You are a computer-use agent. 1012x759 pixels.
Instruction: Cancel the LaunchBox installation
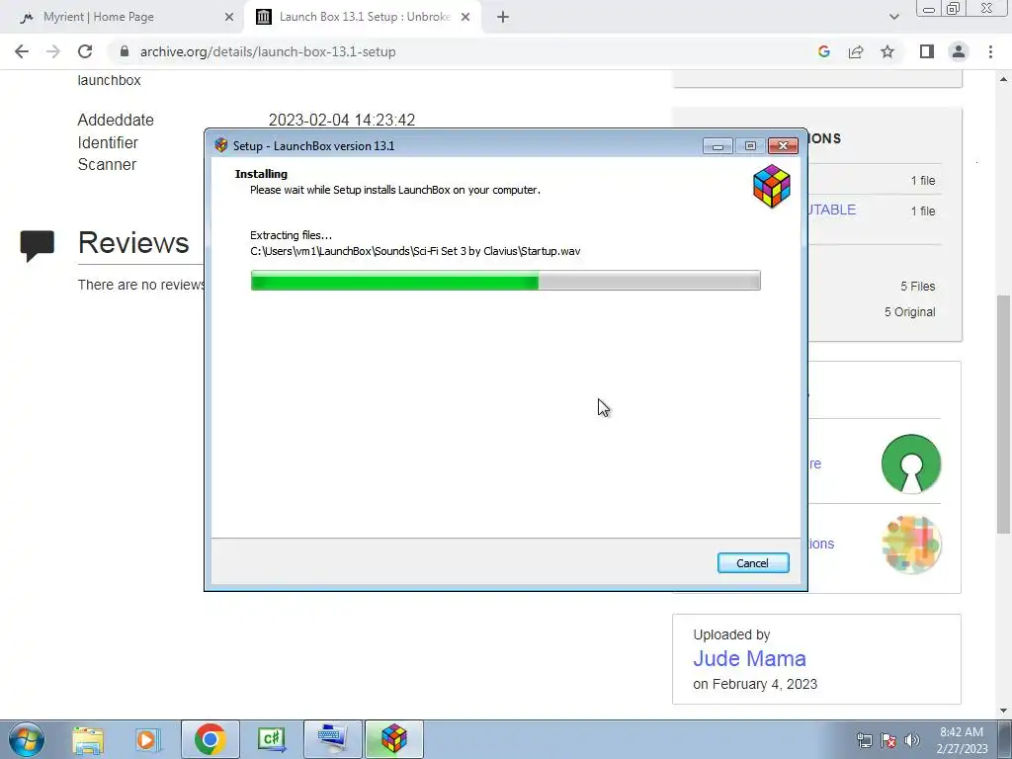pyautogui.click(x=752, y=562)
